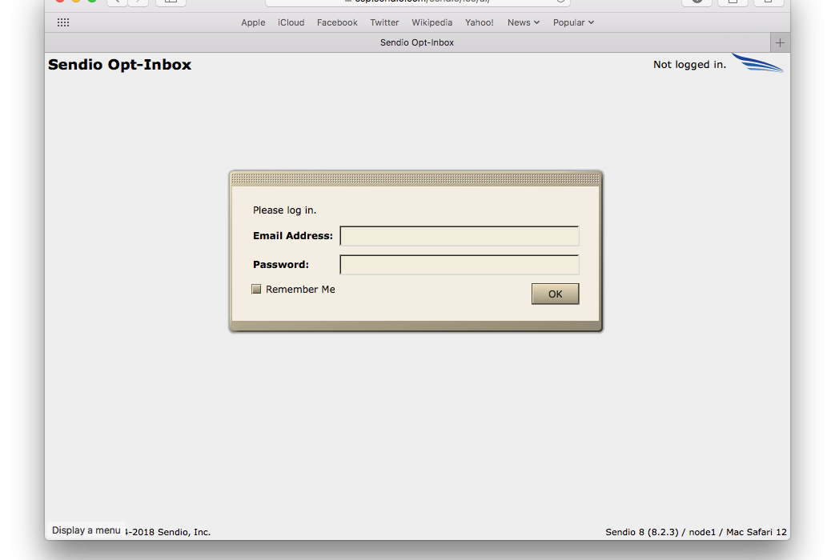Go to the Facebook bookmark
The image size is (835, 560).
(337, 22)
